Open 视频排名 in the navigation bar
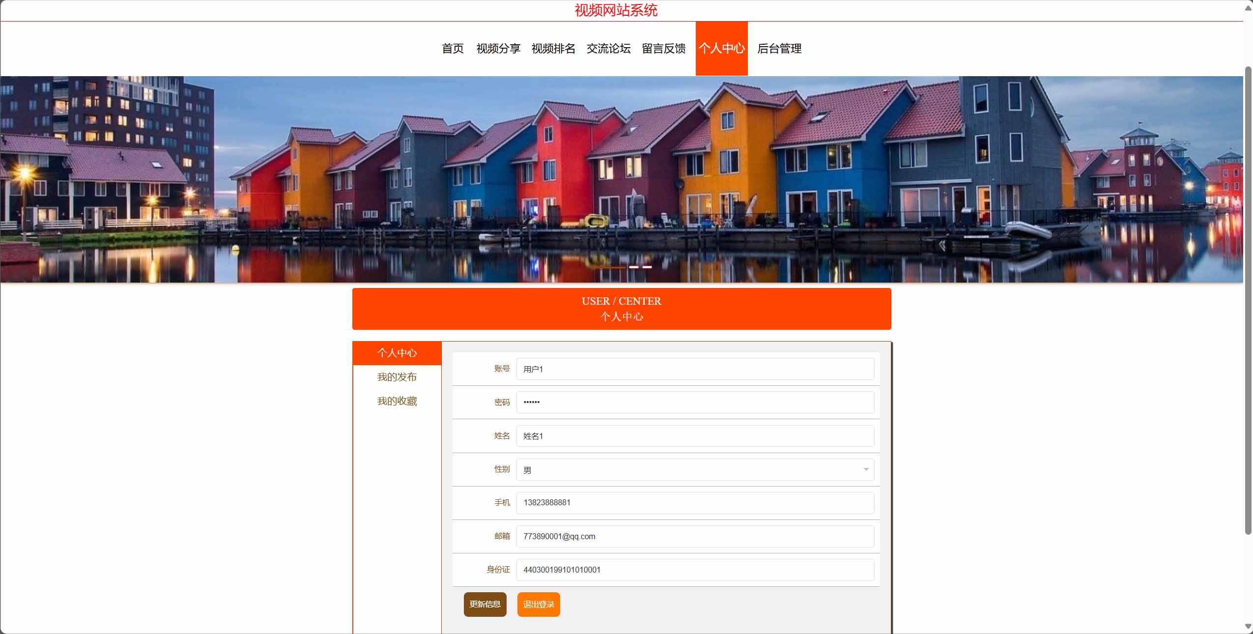The image size is (1253, 634). (x=553, y=48)
